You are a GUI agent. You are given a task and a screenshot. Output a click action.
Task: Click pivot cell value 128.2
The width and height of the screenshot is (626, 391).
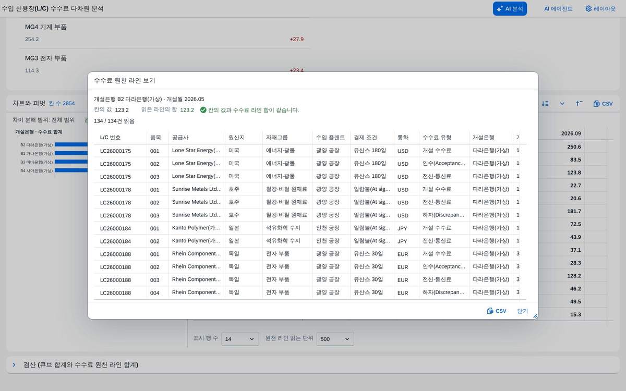pos(575,276)
